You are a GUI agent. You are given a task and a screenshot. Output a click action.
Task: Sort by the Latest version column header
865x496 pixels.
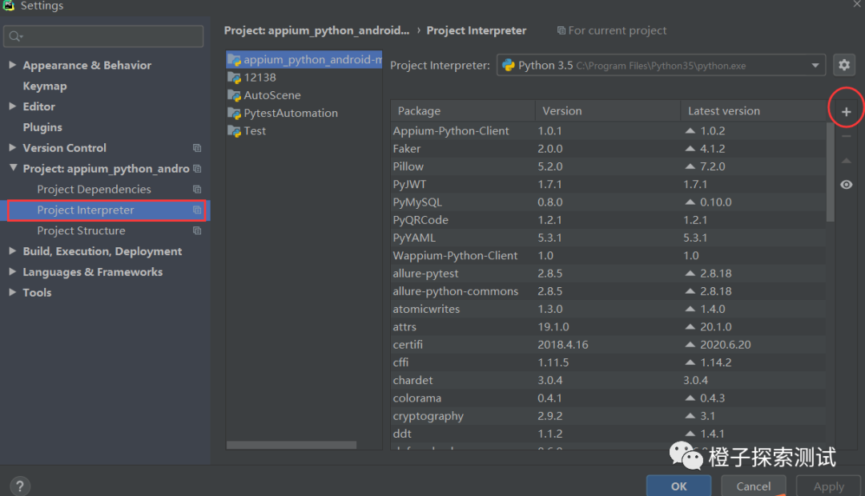click(x=754, y=110)
